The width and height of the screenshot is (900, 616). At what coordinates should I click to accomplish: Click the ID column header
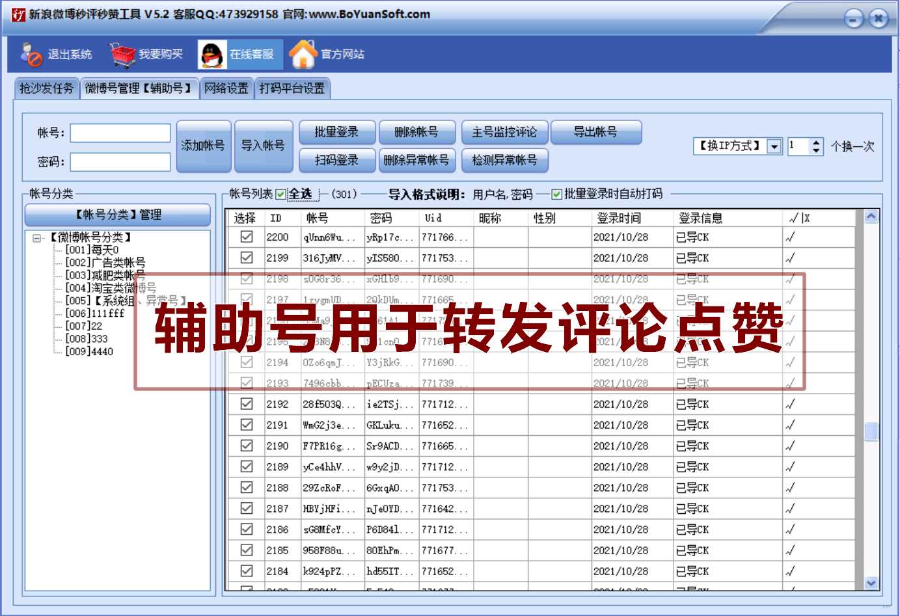coord(282,218)
